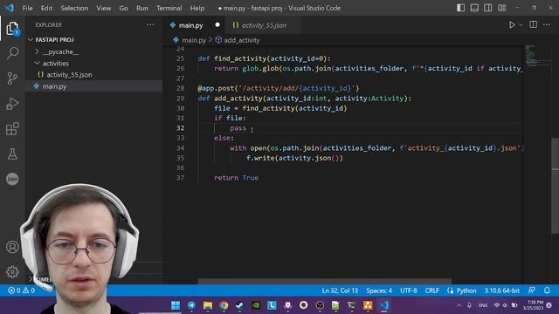The height and width of the screenshot is (314, 559).
Task: Click the feedback icon in status bar
Action: (532, 290)
